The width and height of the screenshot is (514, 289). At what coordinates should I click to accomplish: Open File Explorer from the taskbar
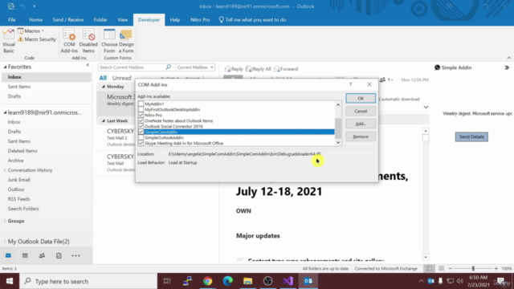pos(248,281)
